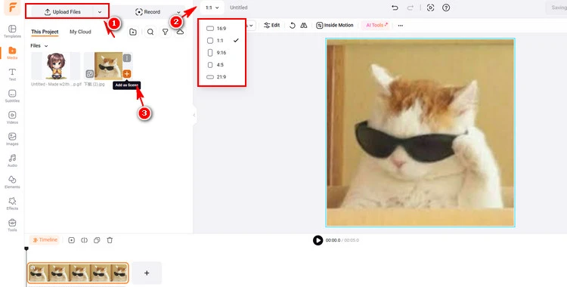The width and height of the screenshot is (567, 287).
Task: Duplicate the scene with copy icon
Action: [97, 240]
